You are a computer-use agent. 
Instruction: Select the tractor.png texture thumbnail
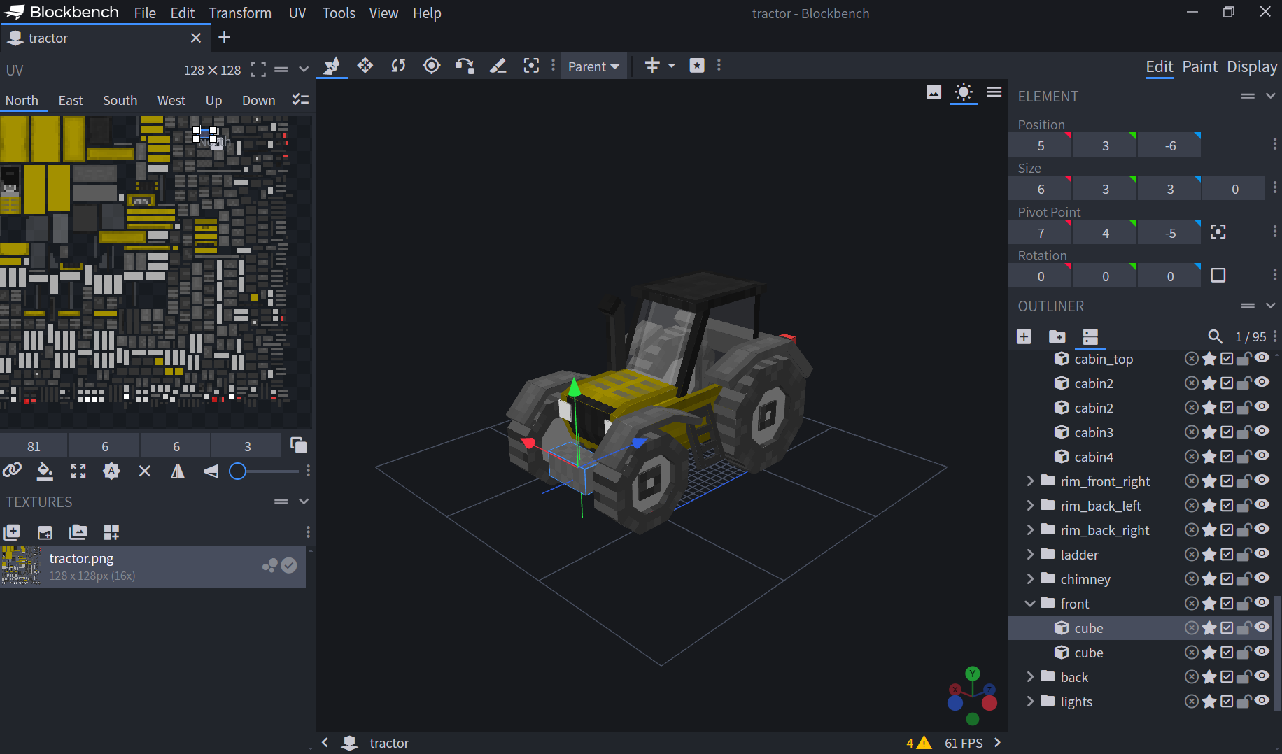(x=21, y=566)
